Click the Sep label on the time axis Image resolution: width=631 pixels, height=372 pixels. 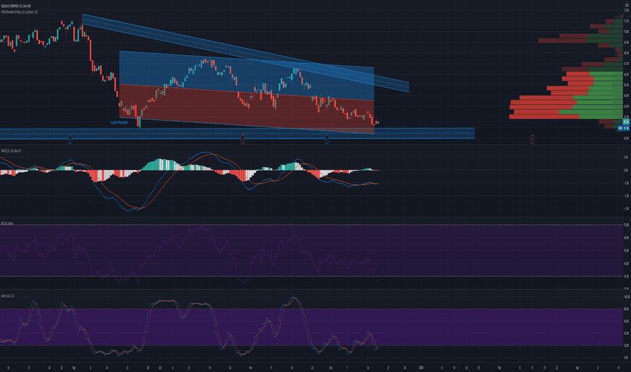[x=74, y=367]
